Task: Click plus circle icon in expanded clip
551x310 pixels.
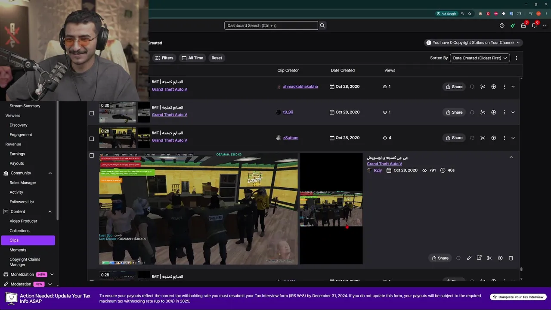Action: click(500, 258)
